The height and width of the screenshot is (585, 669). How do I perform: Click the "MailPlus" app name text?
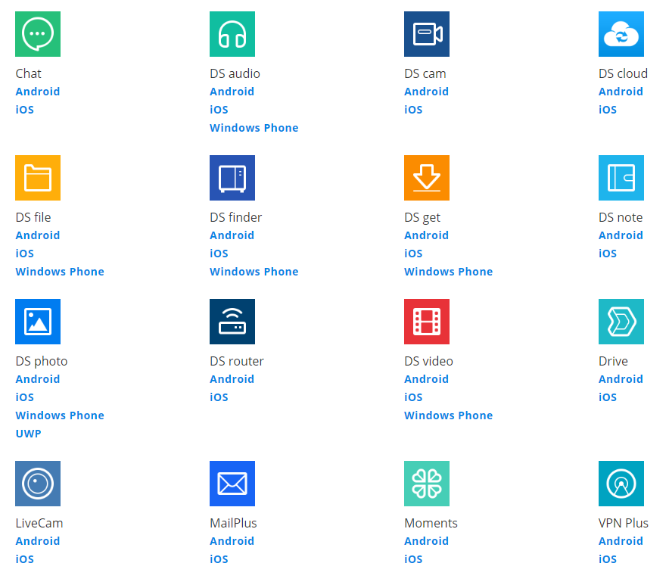point(233,523)
